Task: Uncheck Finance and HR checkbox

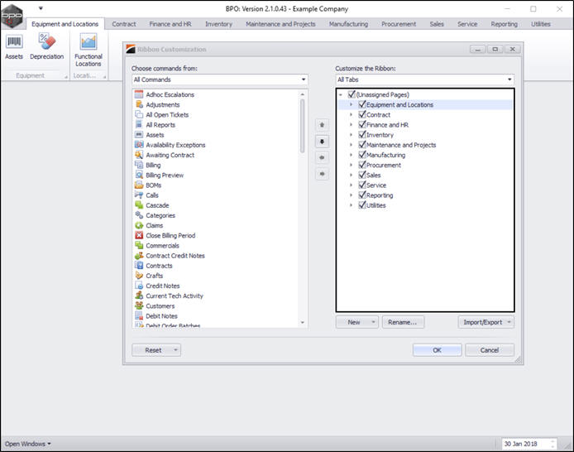Action: pos(362,124)
